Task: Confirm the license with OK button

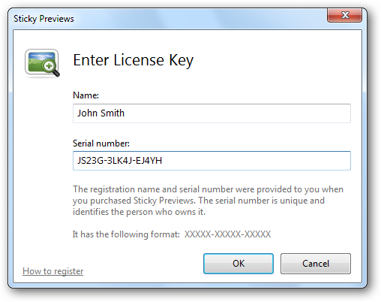Action: tap(238, 264)
